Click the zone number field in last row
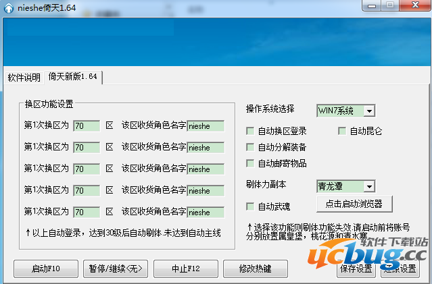The height and width of the screenshot is (284, 432). coord(86,212)
